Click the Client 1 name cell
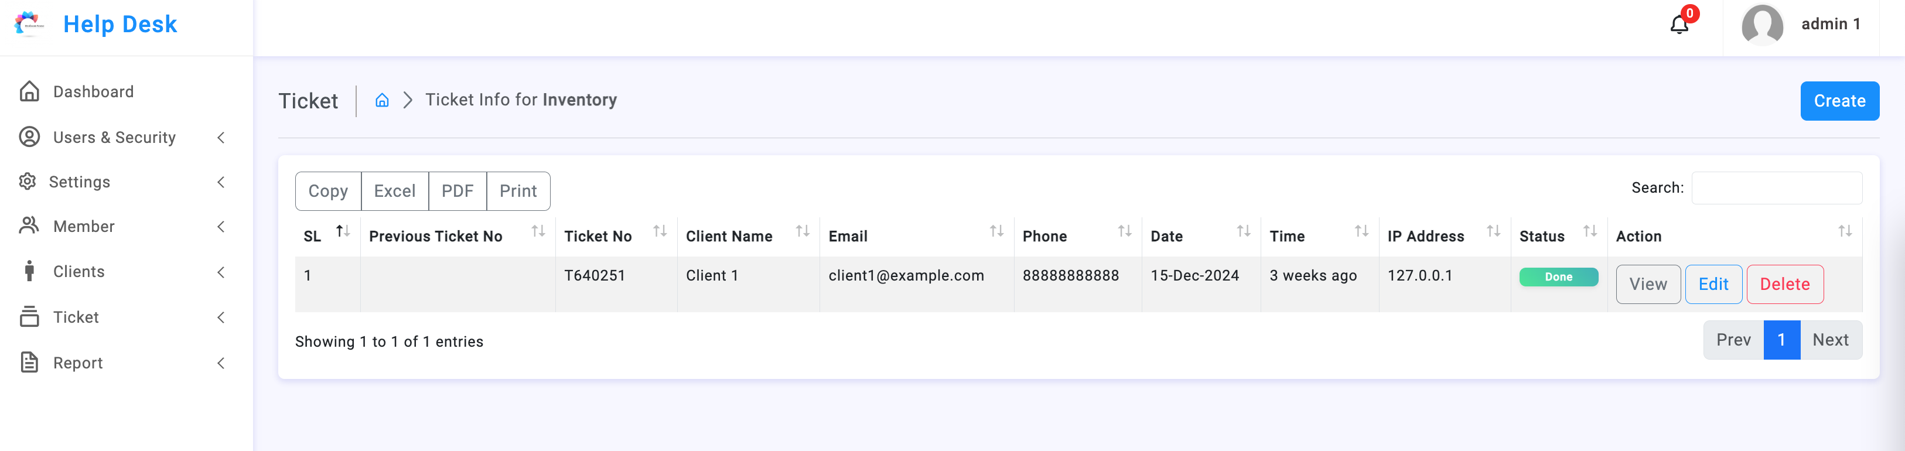This screenshot has width=1905, height=451. [711, 276]
